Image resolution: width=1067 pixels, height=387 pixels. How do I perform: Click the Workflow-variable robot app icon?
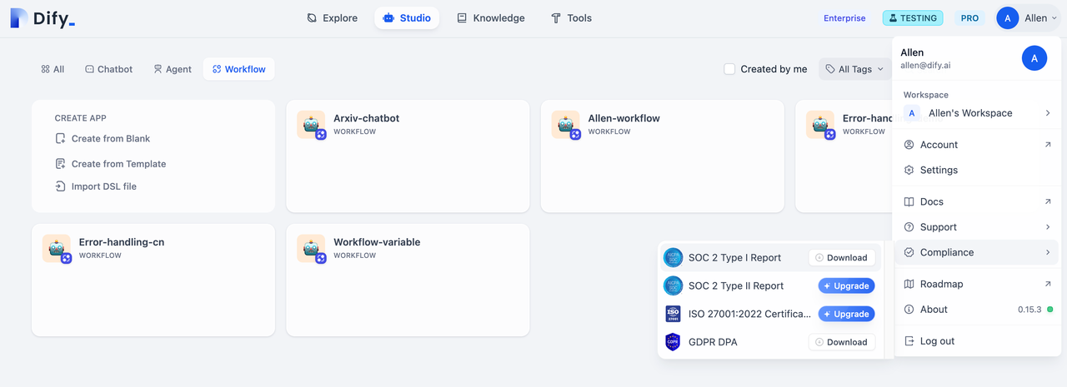click(x=312, y=249)
